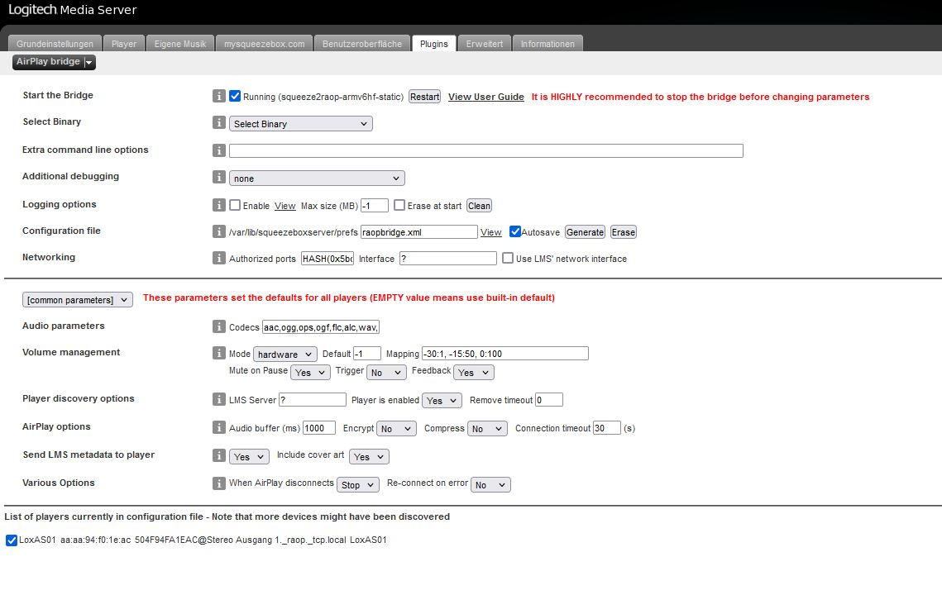This screenshot has height=614, width=942.
Task: Uncheck the LoxAS01 player checkbox
Action: 12,540
